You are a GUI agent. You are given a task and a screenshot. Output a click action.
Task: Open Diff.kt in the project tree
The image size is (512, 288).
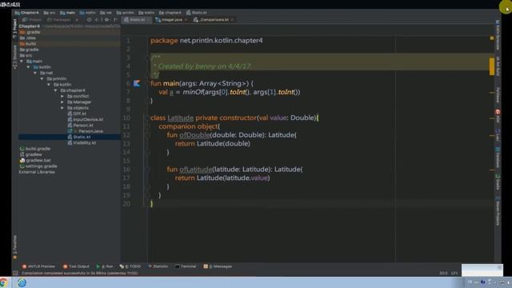pos(77,114)
